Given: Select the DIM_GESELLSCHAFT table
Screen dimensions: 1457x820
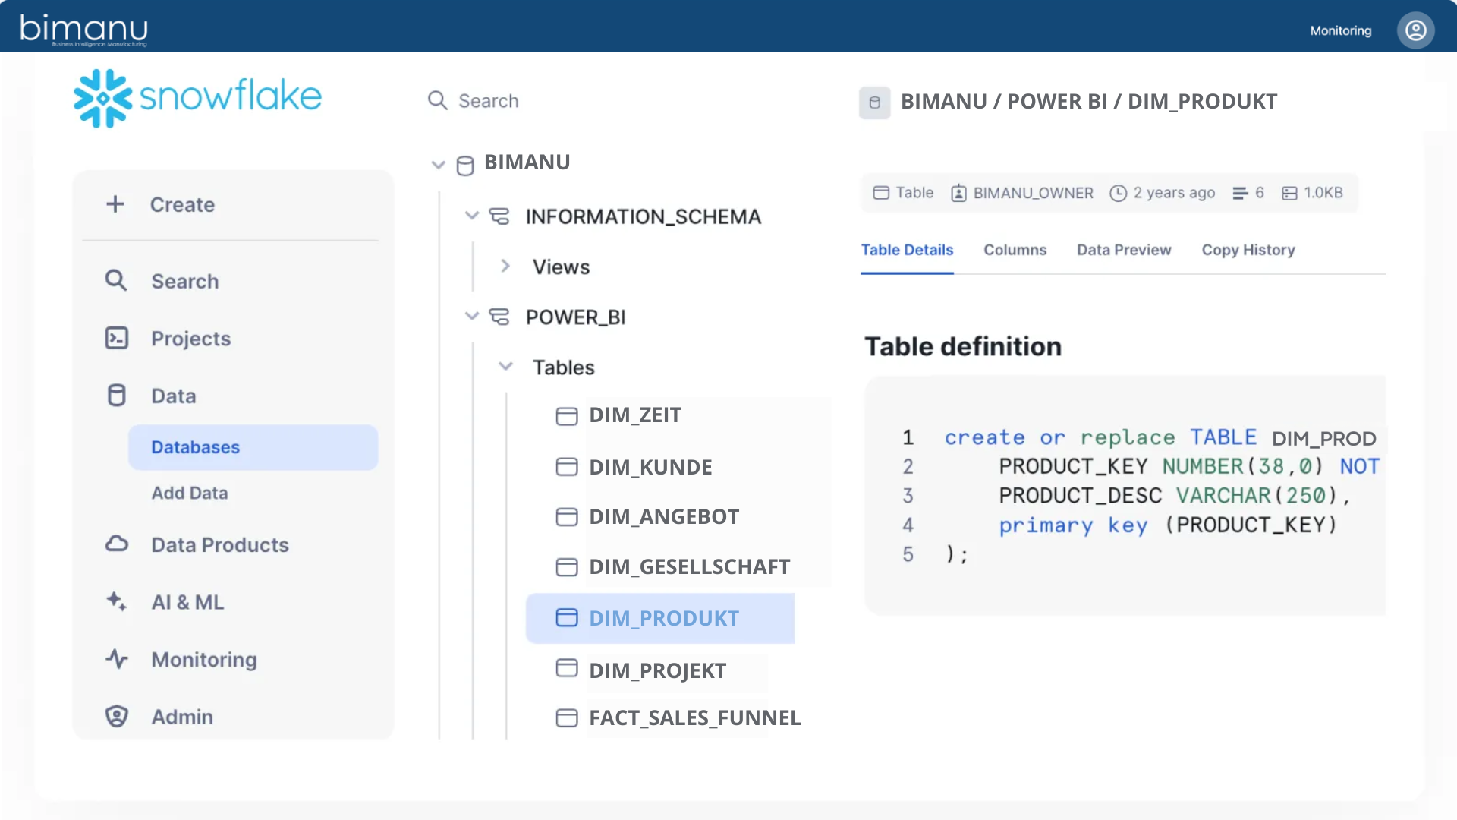Looking at the screenshot, I should click(690, 567).
